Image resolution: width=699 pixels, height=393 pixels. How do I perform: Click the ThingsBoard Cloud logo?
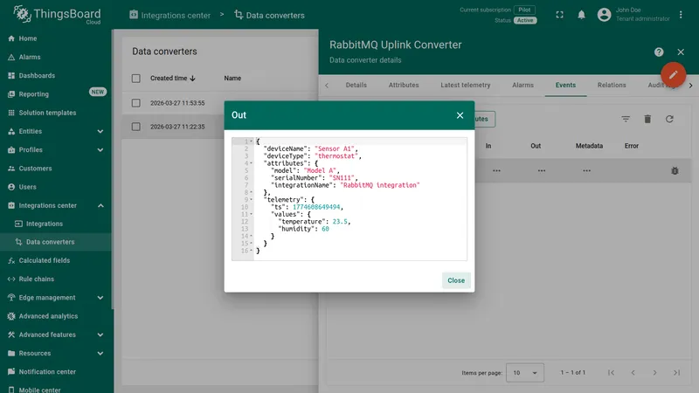[57, 15]
